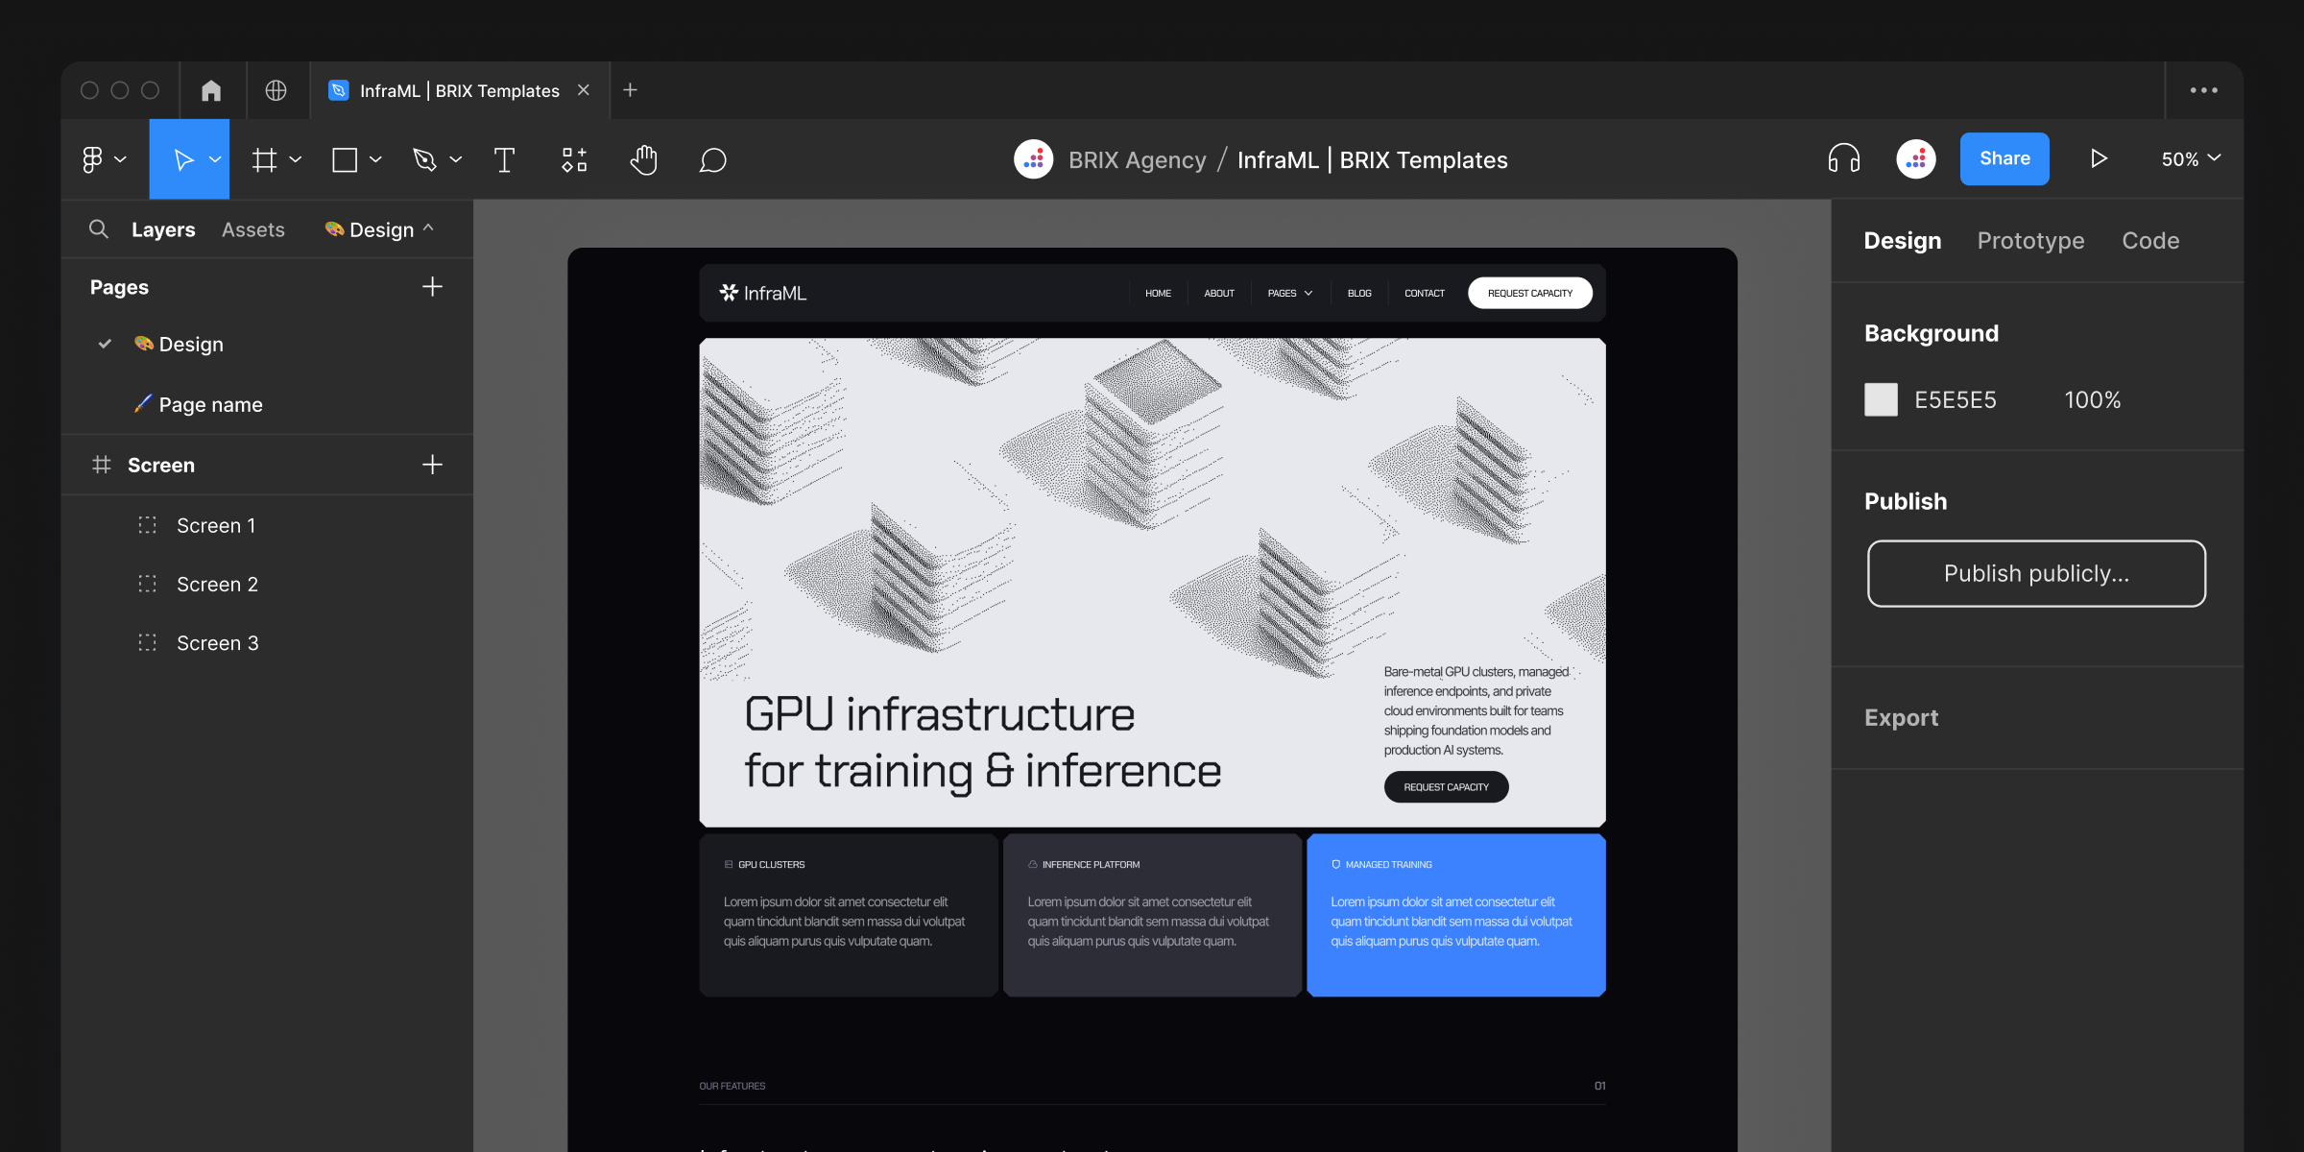Open the Code tab
The image size is (2304, 1152).
[x=2150, y=241]
